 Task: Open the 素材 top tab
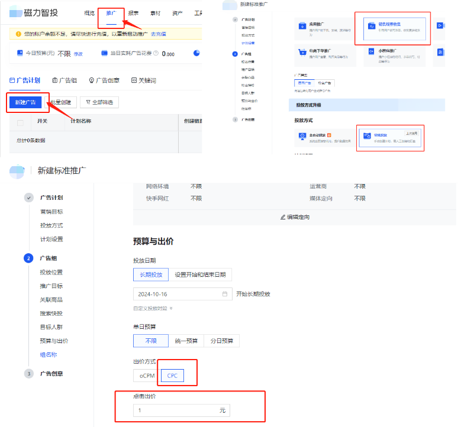(156, 13)
